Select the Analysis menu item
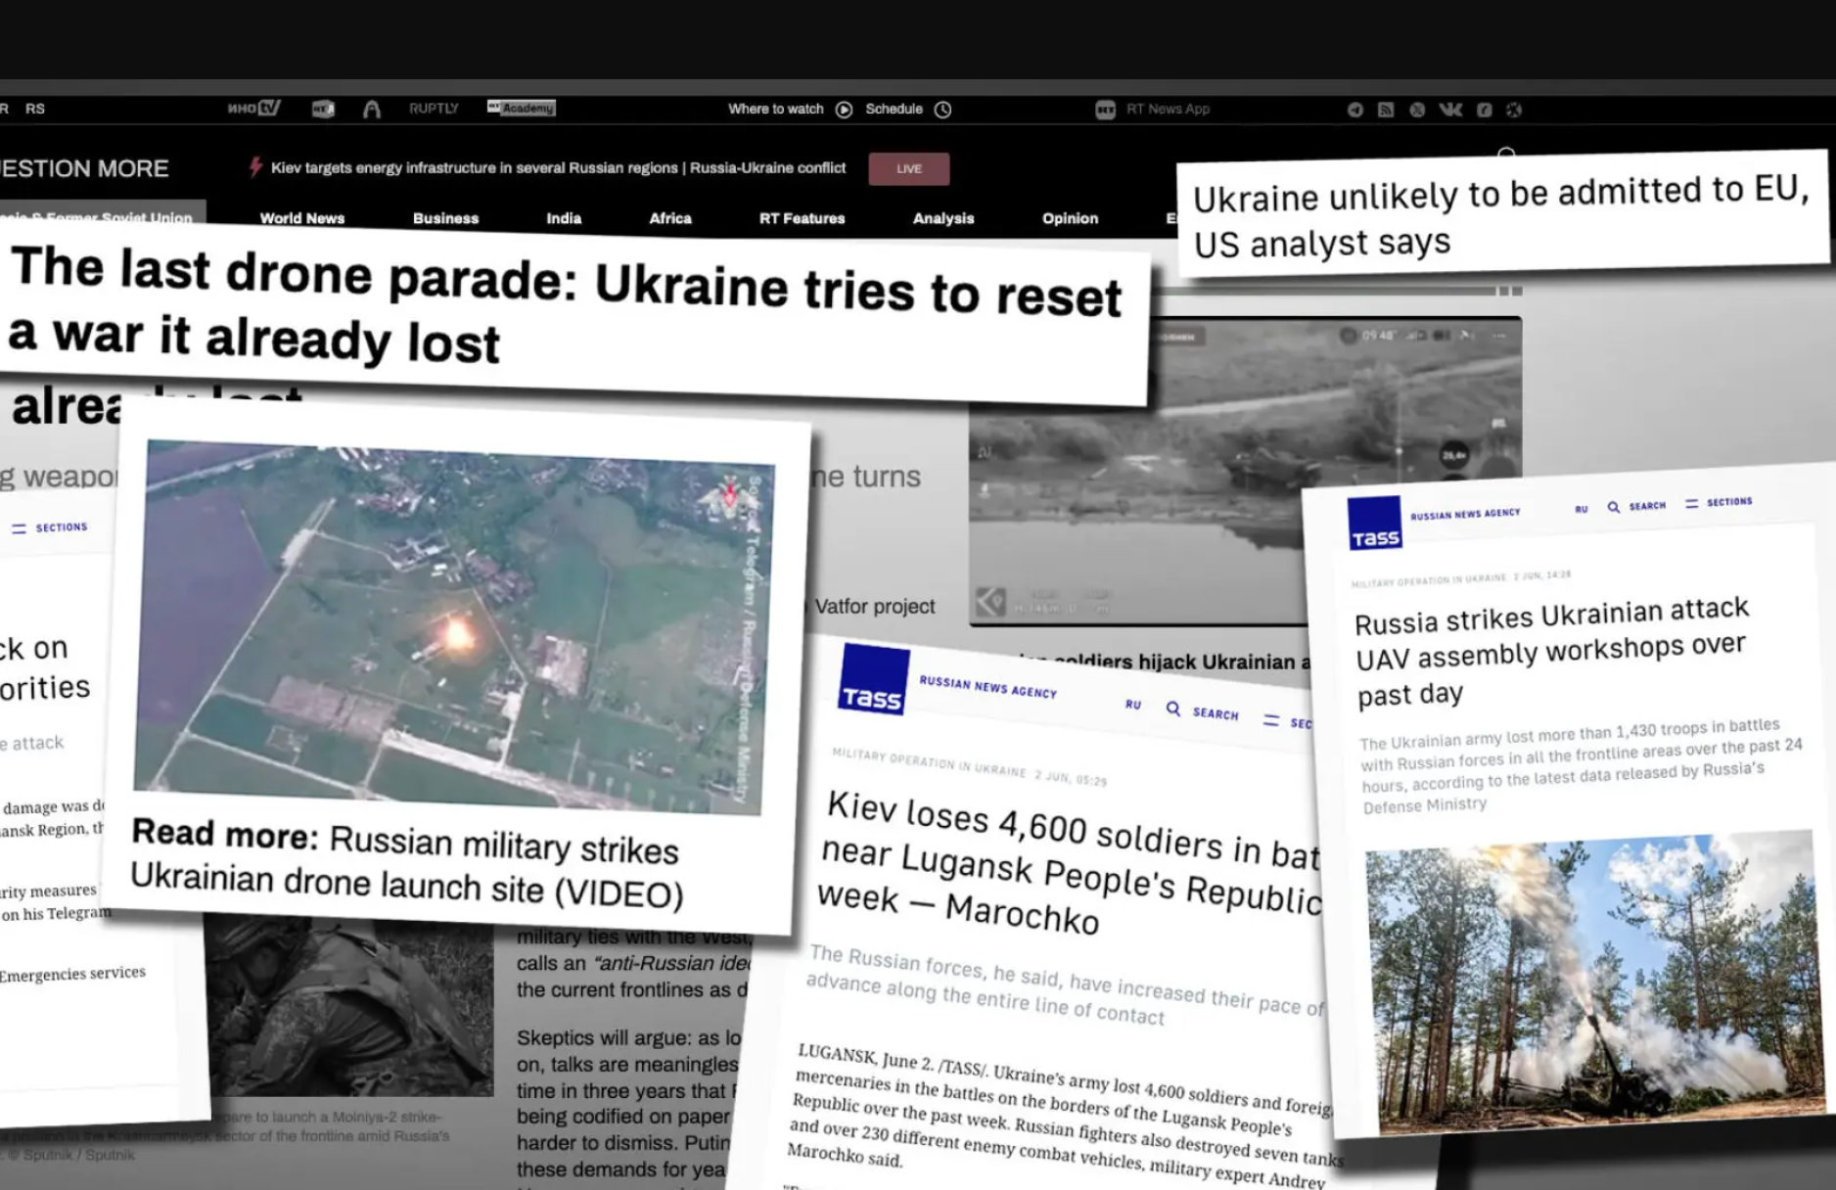This screenshot has height=1190, width=1836. tap(943, 218)
